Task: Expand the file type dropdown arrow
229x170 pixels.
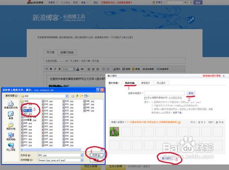Action: [82, 160]
